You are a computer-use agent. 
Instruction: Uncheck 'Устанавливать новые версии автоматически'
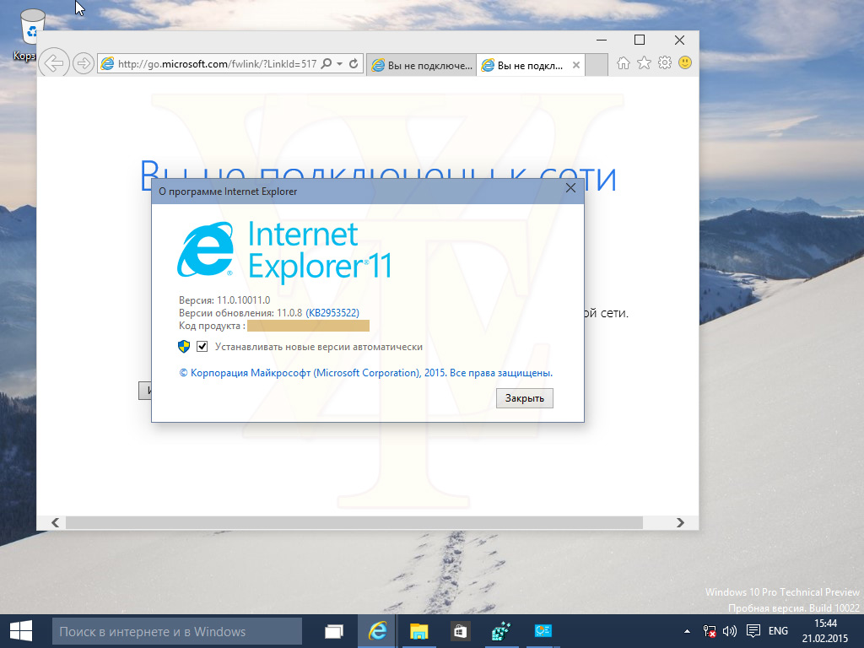pyautogui.click(x=202, y=347)
